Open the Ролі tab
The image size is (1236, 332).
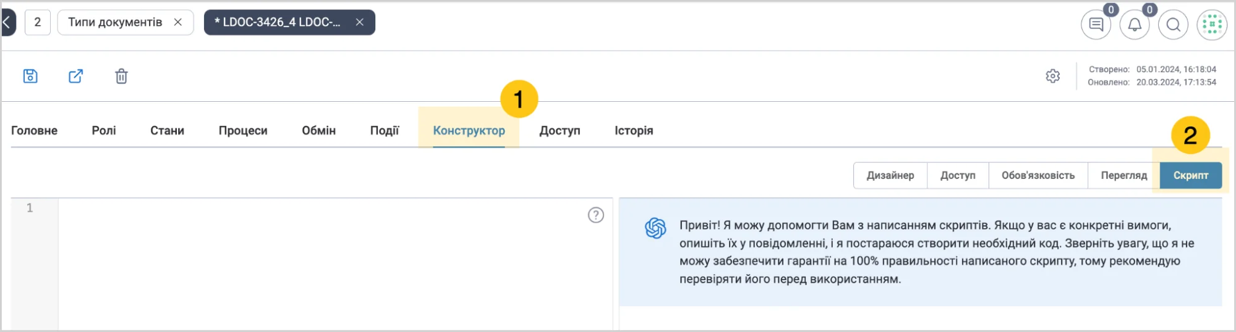pos(104,130)
